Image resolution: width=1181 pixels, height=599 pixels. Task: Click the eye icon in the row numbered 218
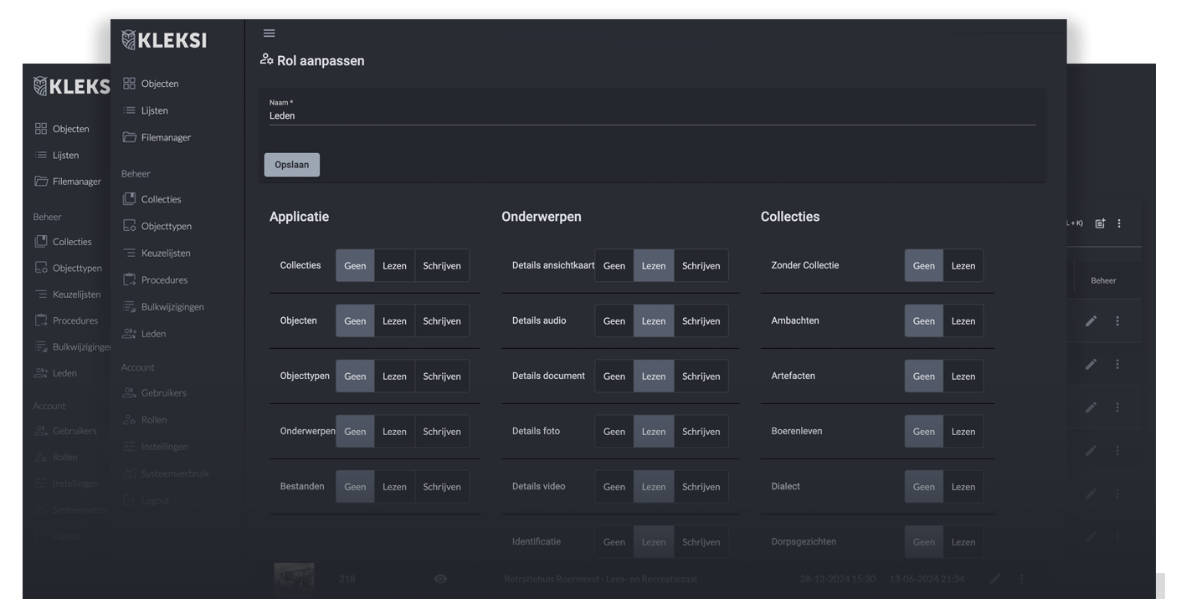click(440, 579)
